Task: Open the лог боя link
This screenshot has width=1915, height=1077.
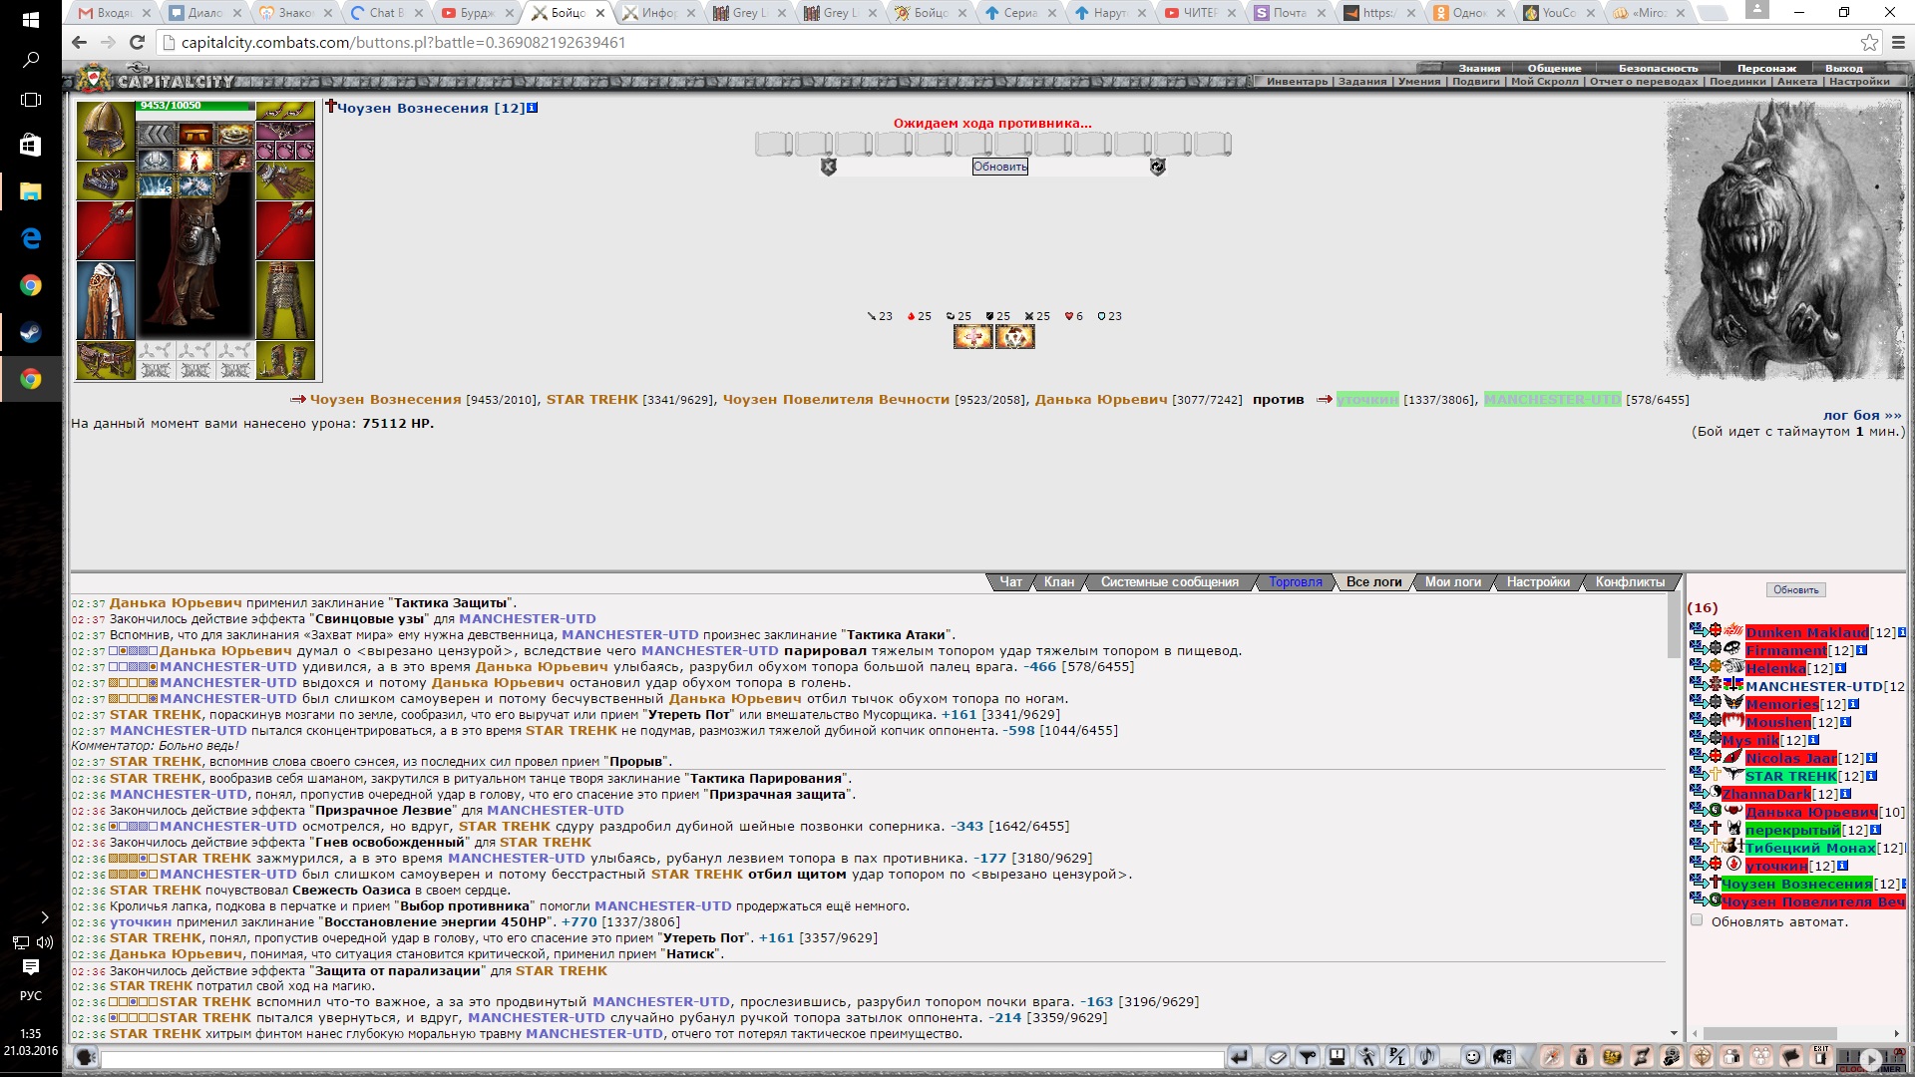Action: click(x=1861, y=415)
